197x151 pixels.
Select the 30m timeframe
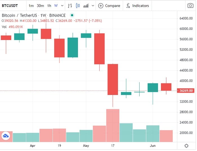[40, 6]
